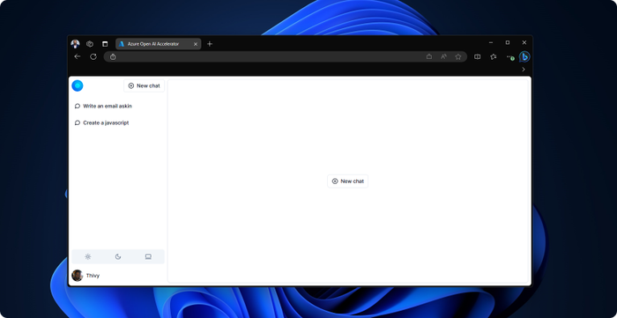Refresh the page with reload icon
617x318 pixels.
click(93, 56)
